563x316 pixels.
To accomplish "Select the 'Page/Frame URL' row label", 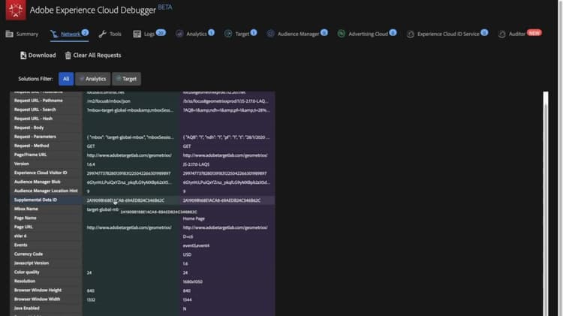I will pos(31,155).
